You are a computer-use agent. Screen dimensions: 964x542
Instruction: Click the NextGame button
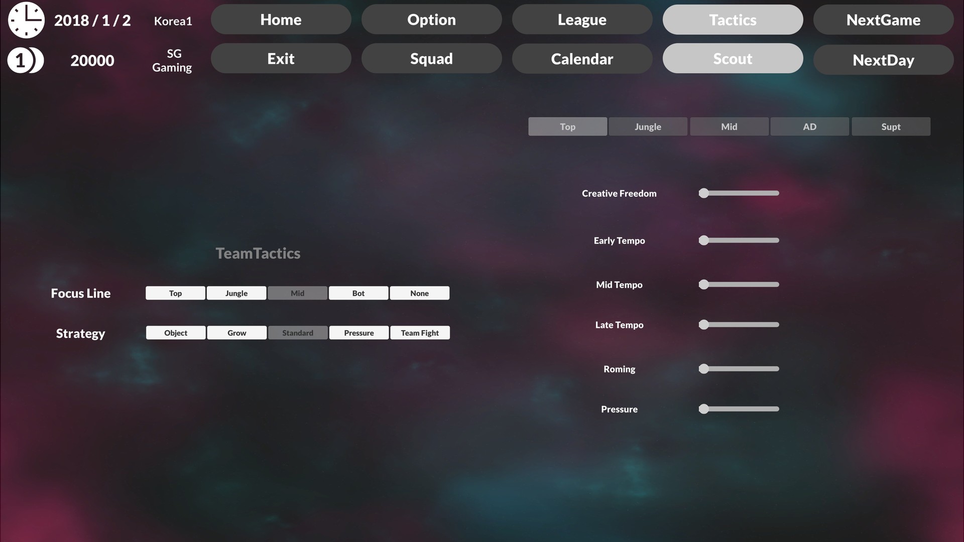pos(883,19)
